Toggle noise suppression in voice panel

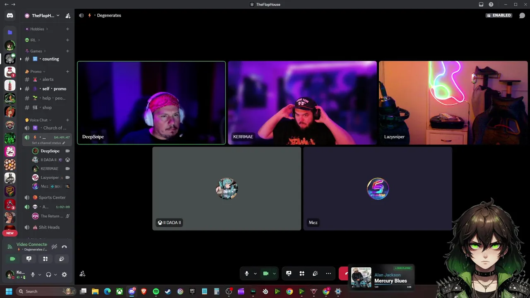pyautogui.click(x=54, y=247)
